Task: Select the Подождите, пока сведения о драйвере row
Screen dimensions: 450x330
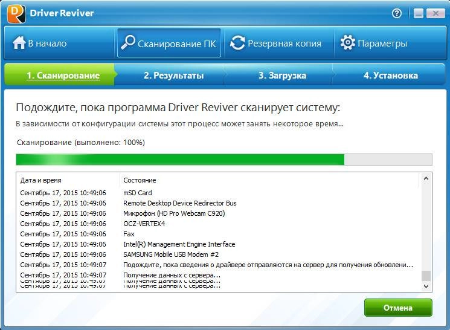Action: pyautogui.click(x=218, y=265)
